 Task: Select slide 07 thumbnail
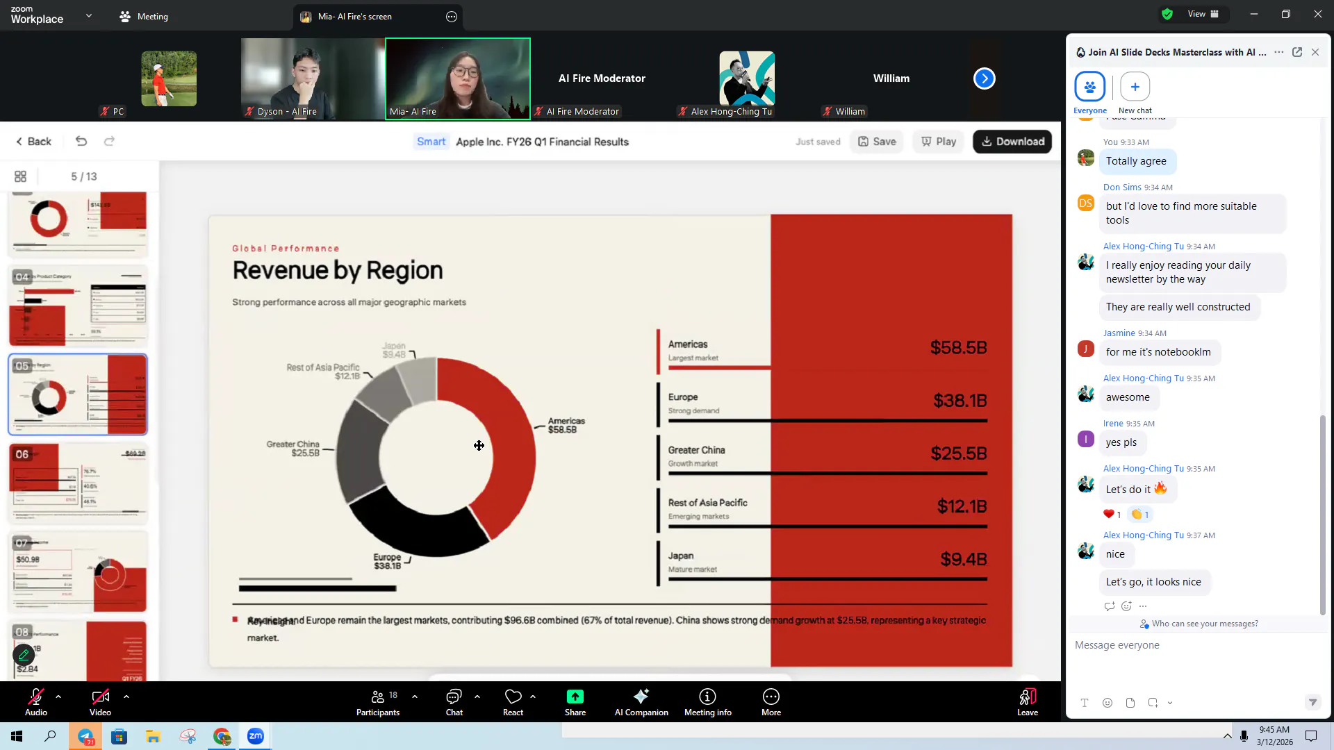pyautogui.click(x=78, y=572)
